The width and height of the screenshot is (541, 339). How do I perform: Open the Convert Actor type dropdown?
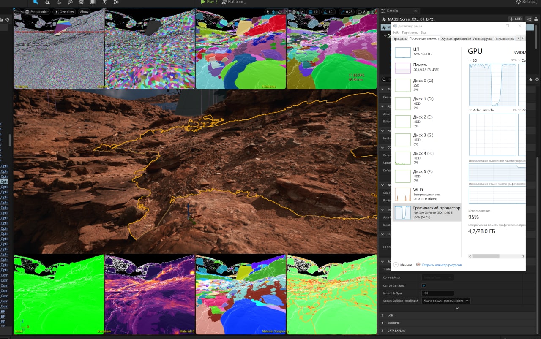click(437, 277)
